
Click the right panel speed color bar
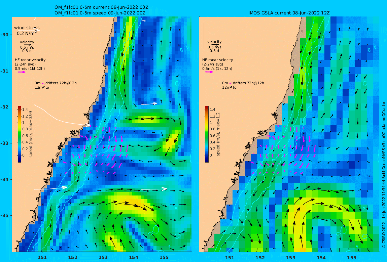207,134
